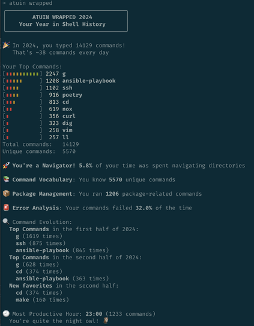This screenshot has width=254, height=326.
Task: Click the ssh entry in top commands
Action: coord(67,88)
